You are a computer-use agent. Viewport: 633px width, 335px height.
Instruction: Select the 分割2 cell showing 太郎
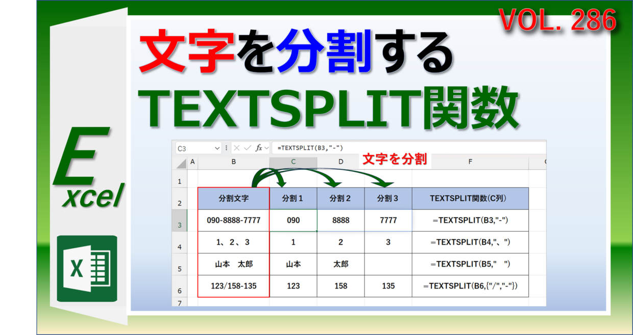click(340, 264)
